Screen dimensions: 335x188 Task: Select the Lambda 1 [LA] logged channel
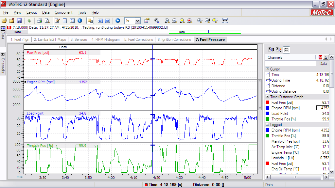click(283, 158)
